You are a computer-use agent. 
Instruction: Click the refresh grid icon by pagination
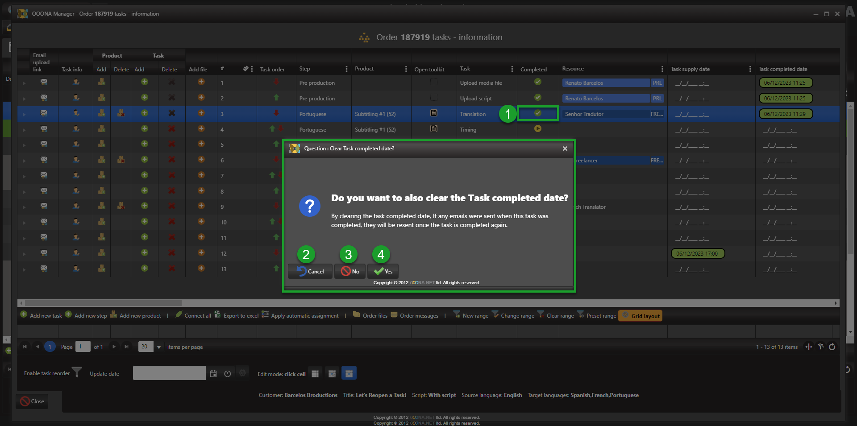point(832,347)
